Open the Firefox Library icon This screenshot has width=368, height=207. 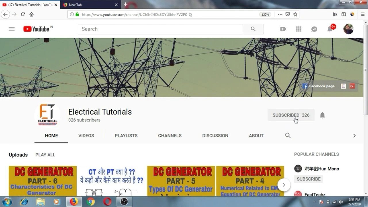(335, 14)
